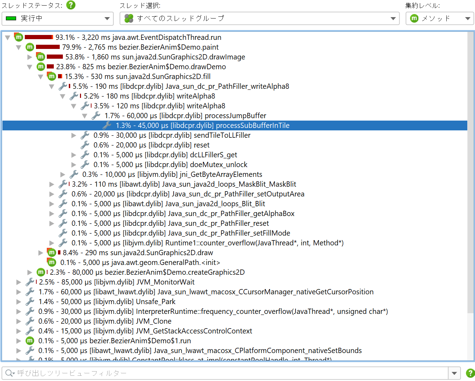Screen dimensions: 475x381
Task: Click method icon of SunGraphics2D.drawImage row
Action: [x=41, y=57]
